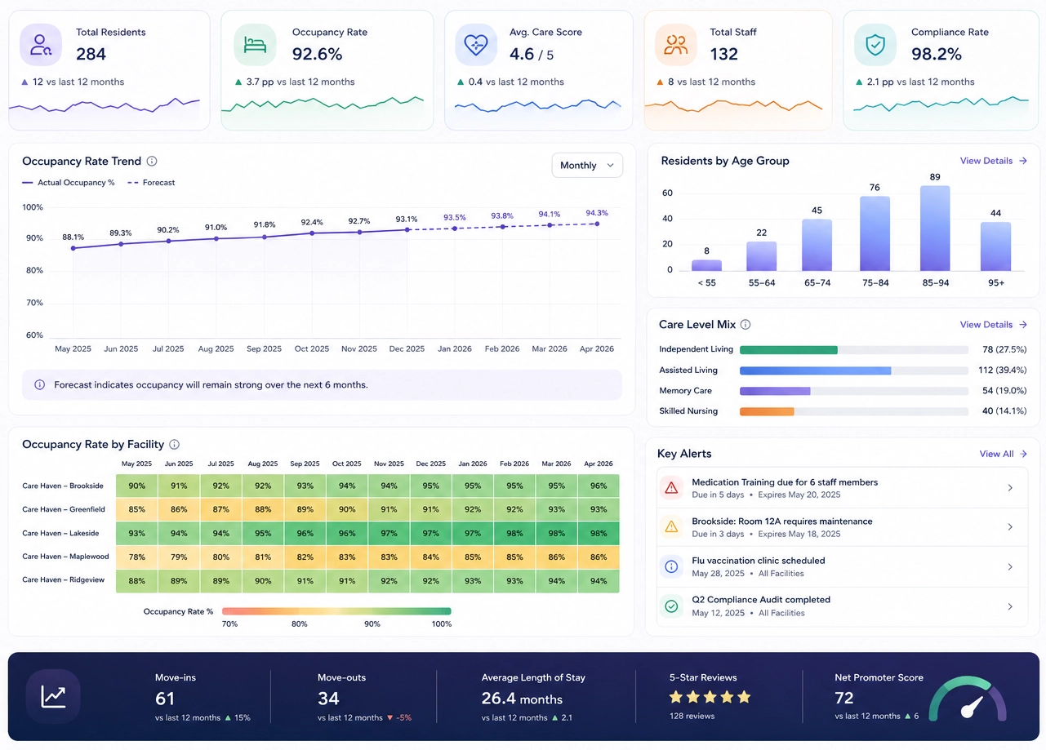Image resolution: width=1046 pixels, height=750 pixels.
Task: Open info tooltip beside Care Level Mix
Action: coord(746,325)
